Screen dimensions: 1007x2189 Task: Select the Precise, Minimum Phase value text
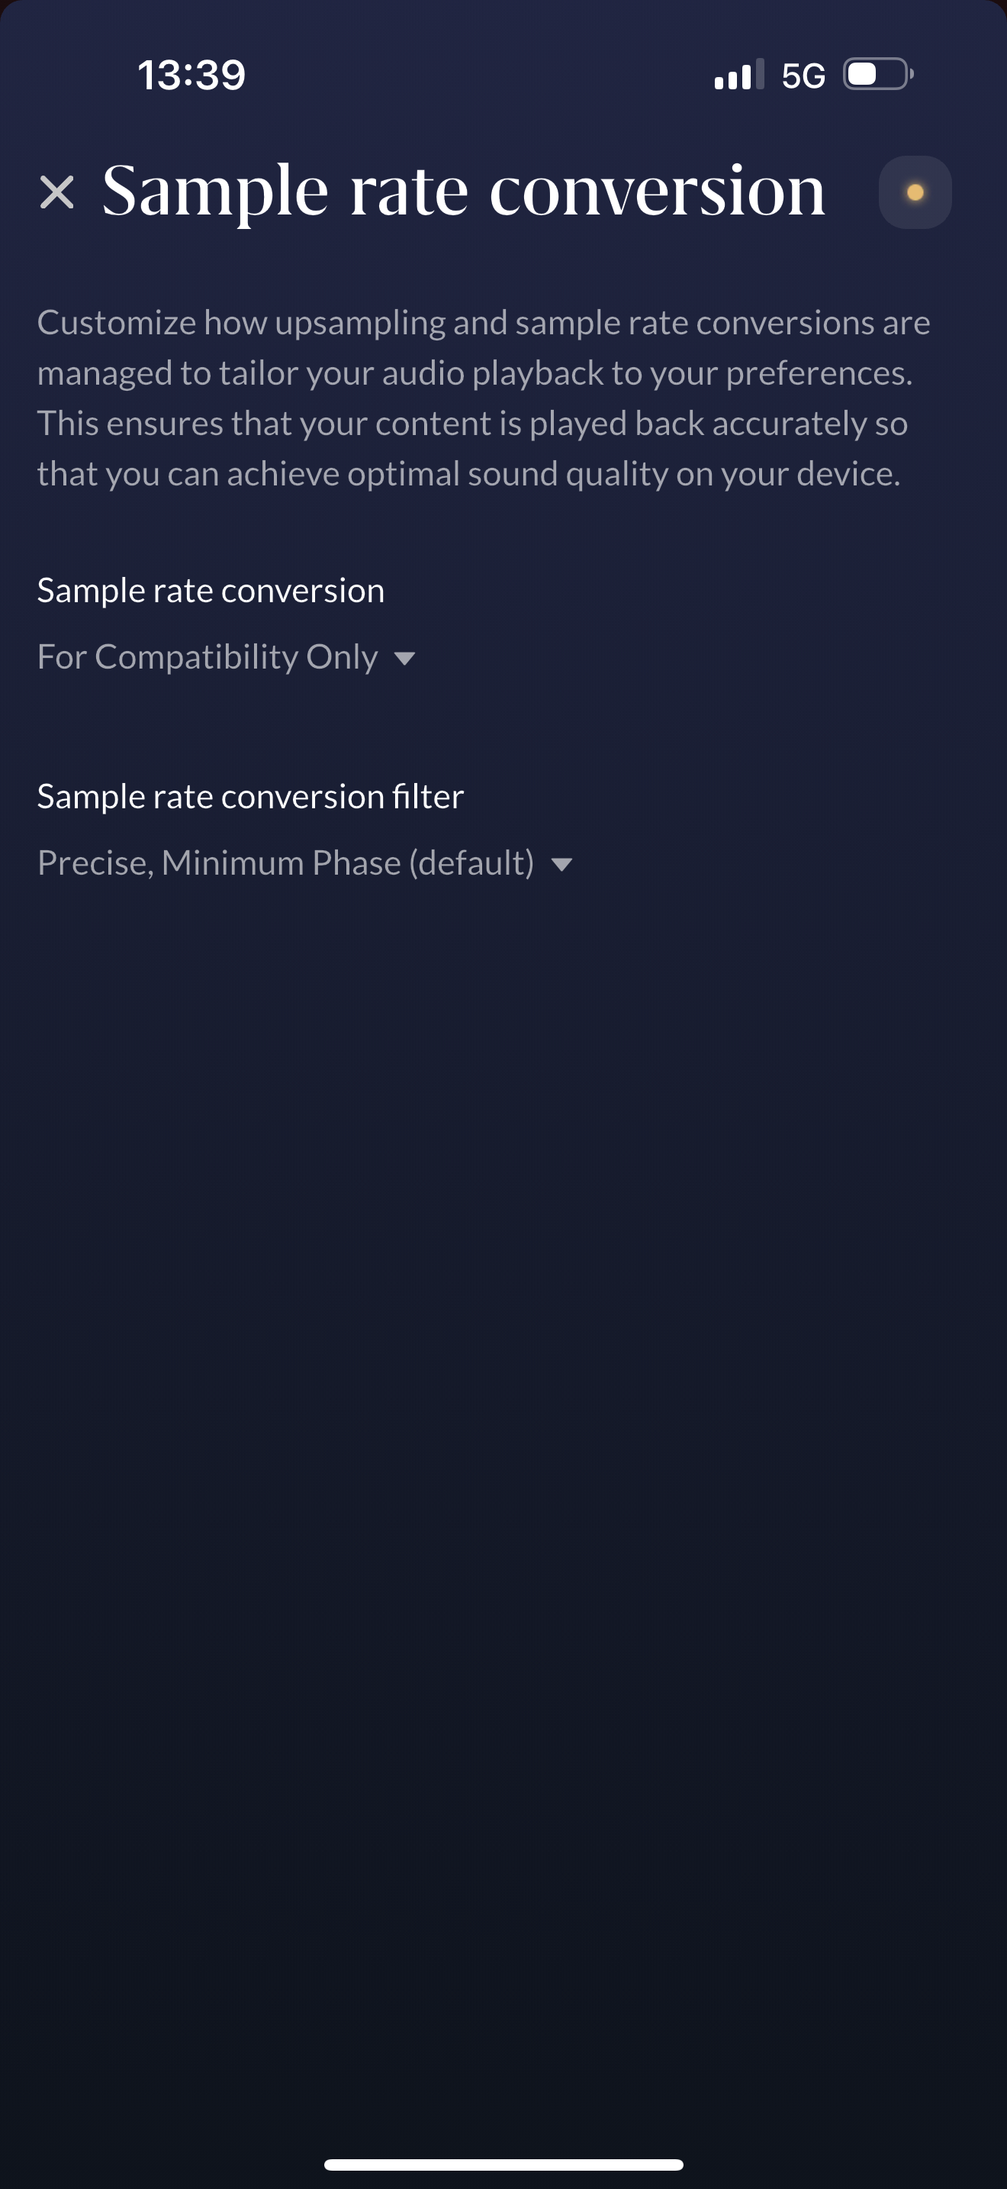285,863
